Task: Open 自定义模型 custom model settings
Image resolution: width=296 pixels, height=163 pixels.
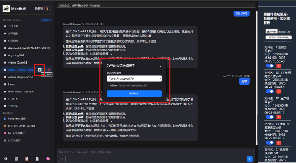Action: click(x=27, y=140)
